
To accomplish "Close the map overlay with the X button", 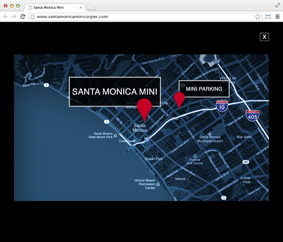I will [264, 37].
